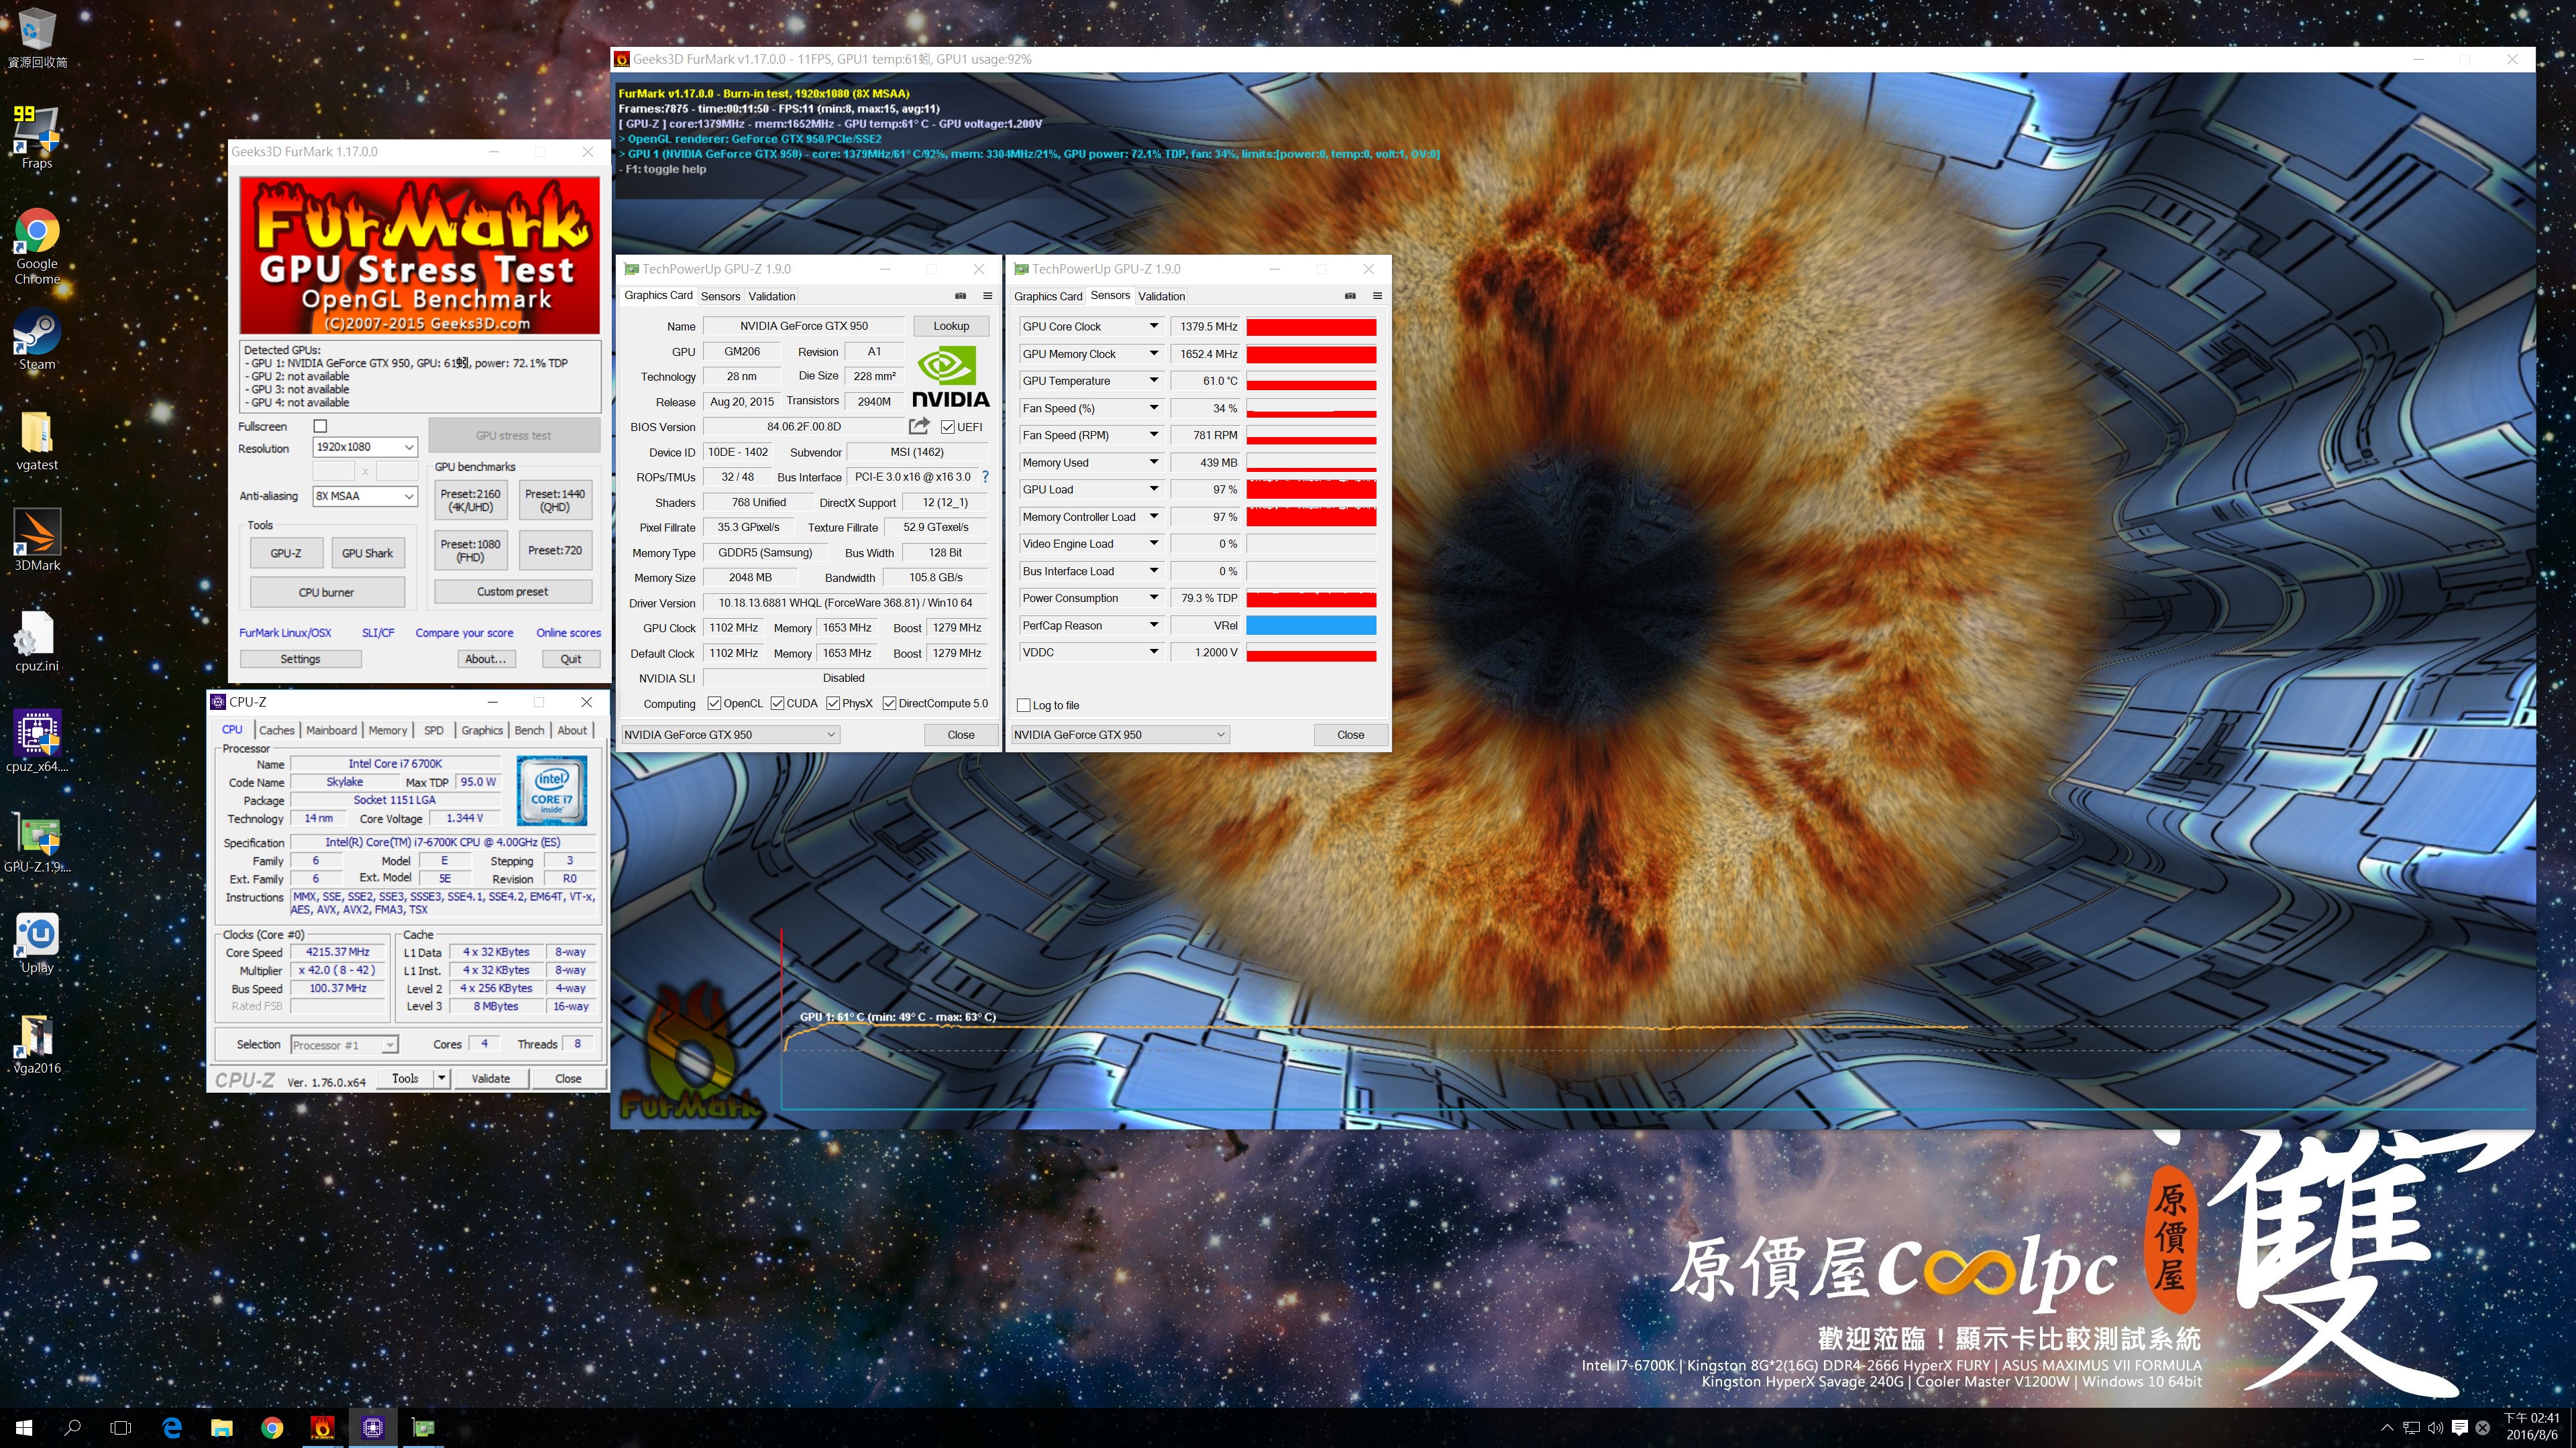Open the GPU Core Clock sensor dropdown
2576x1448 pixels.
tap(1153, 326)
